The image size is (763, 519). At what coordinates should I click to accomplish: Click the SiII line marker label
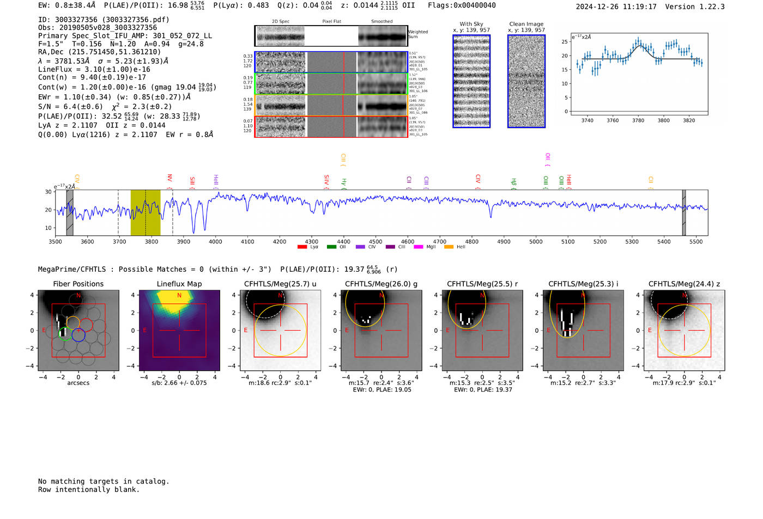(x=192, y=182)
